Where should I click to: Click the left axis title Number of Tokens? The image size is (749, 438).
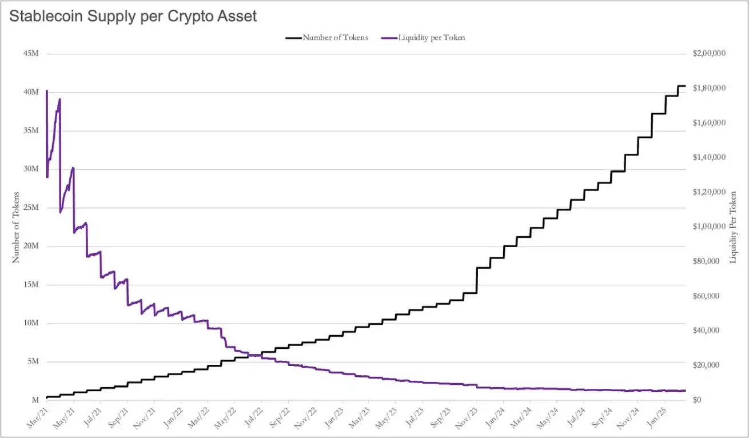click(x=16, y=227)
